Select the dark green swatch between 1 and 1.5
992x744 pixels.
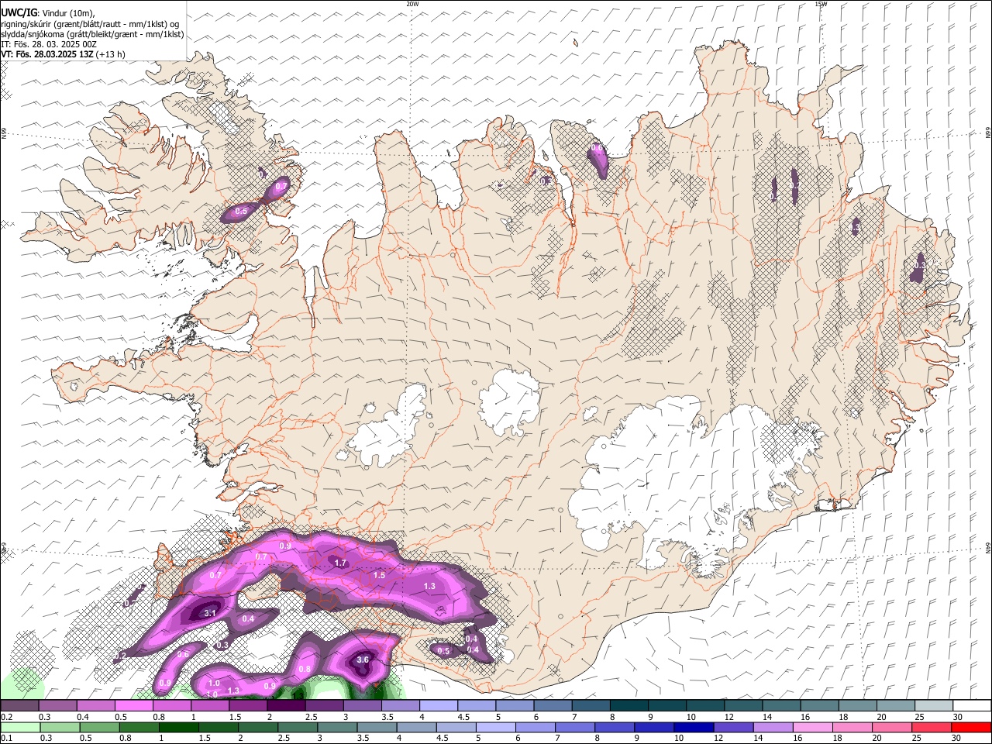pos(179,727)
